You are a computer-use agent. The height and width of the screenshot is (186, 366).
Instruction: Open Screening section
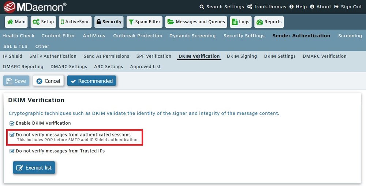pos(350,36)
